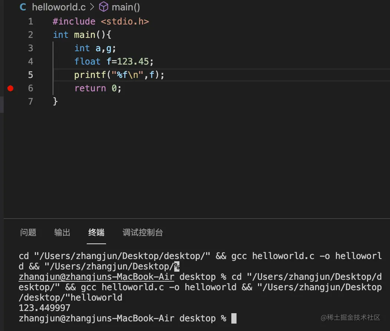This screenshot has height=331, width=390.
Task: Open the 调试控制台 (Debug Console) tab
Action: (x=143, y=233)
